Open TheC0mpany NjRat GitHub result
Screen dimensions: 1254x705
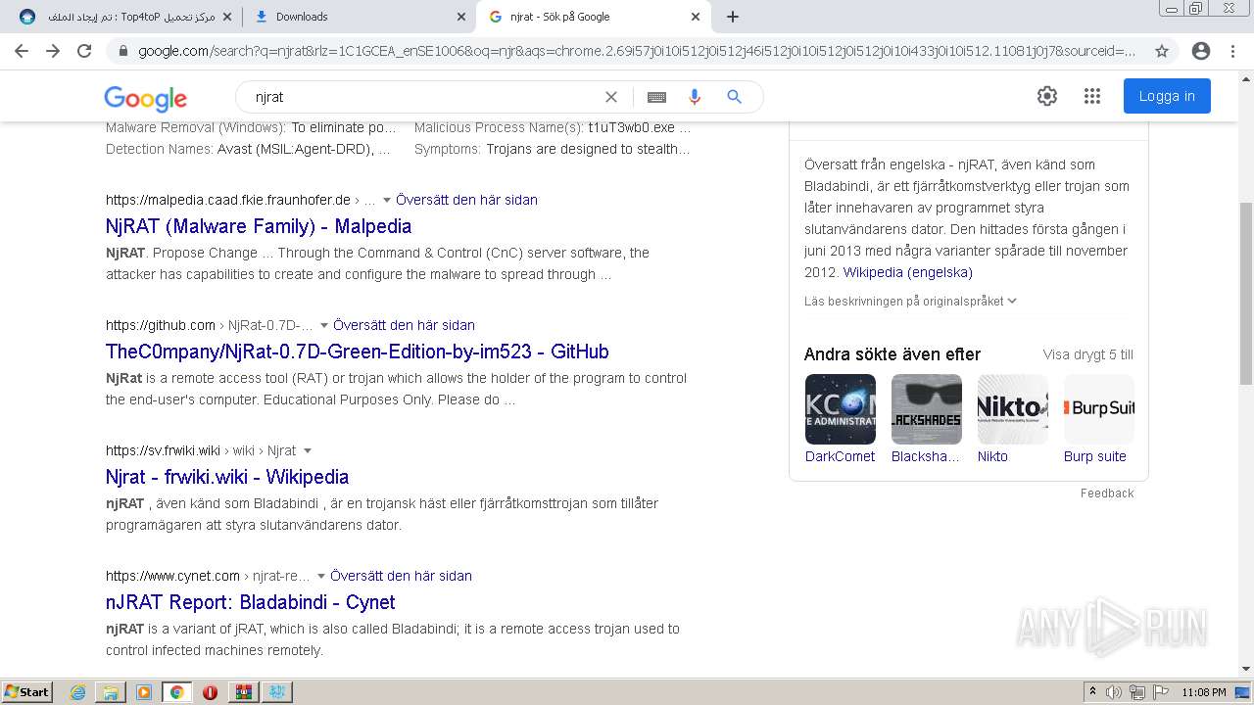pos(358,352)
